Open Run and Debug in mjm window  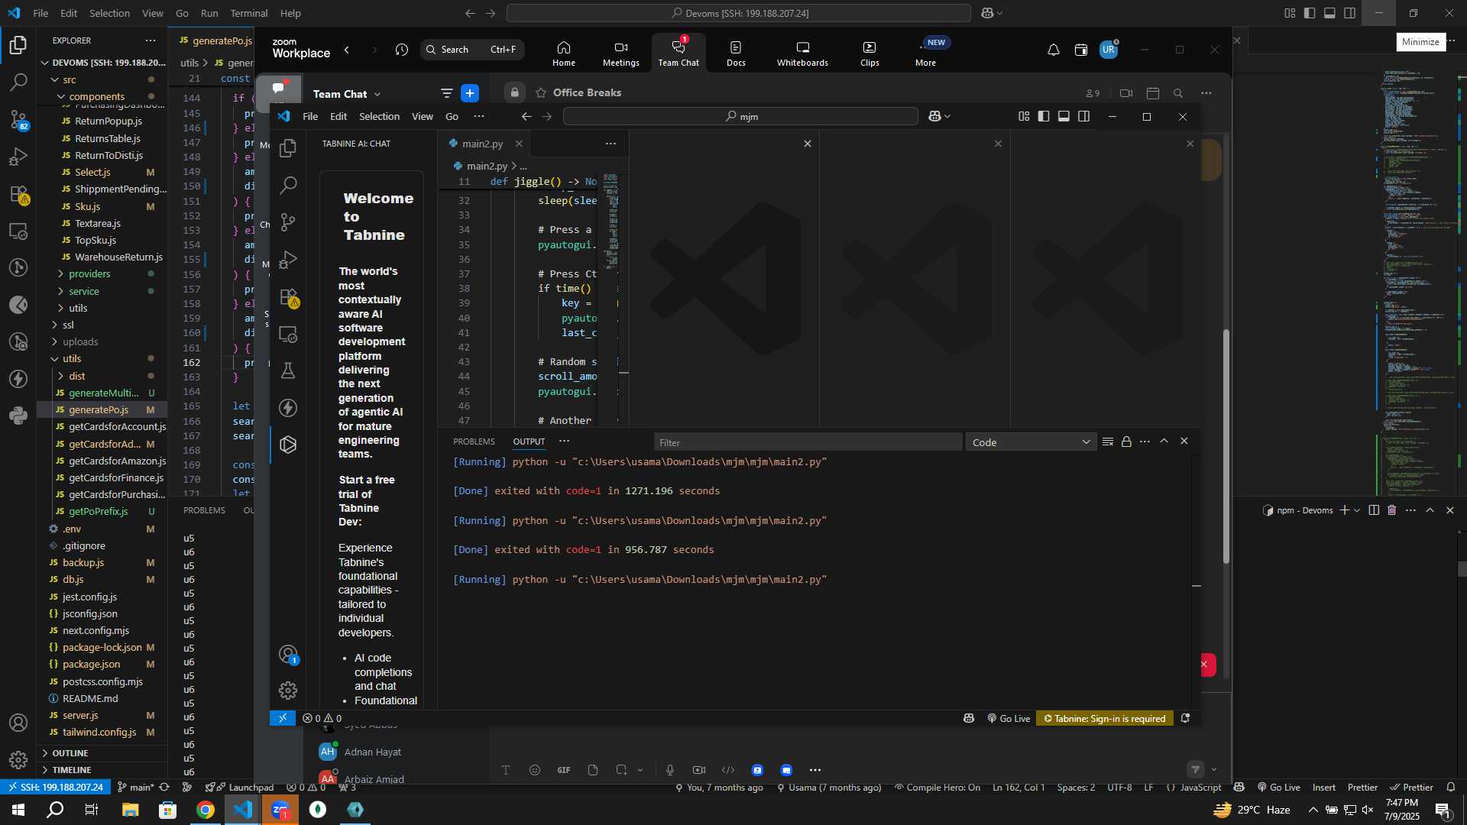click(288, 259)
